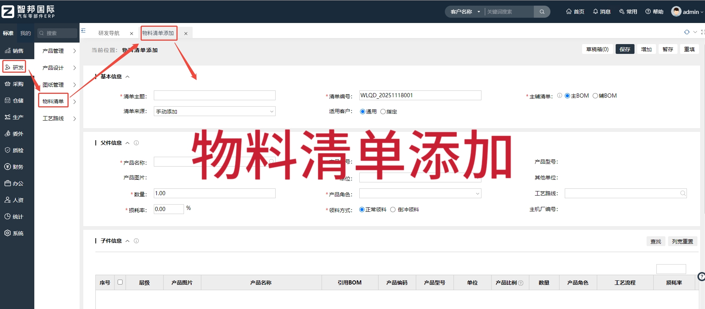Screen dimensions: 705x309
Task: Open the 采购 purchasing module
Action: 14,84
